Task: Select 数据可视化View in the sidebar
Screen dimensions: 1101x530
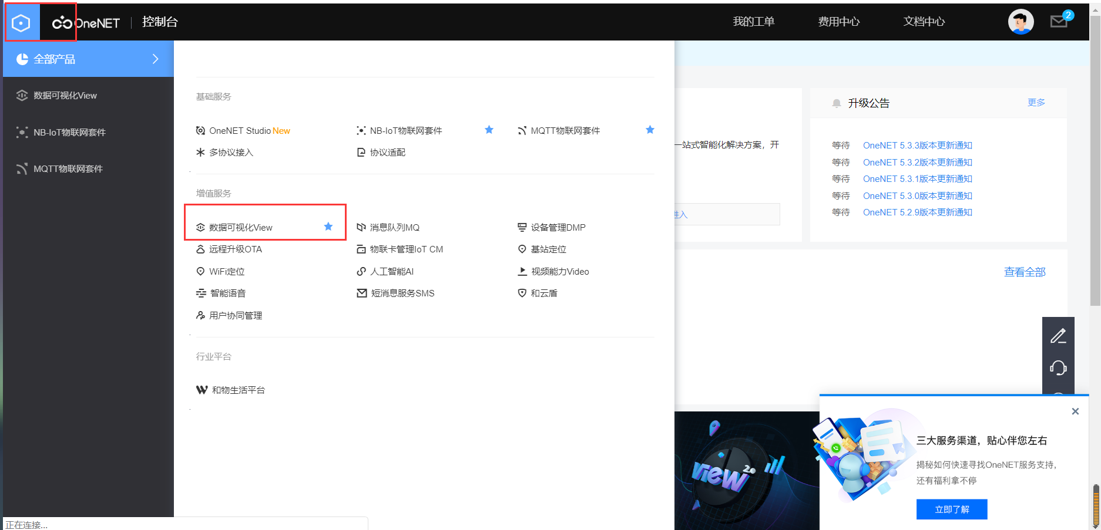Action: (x=63, y=95)
